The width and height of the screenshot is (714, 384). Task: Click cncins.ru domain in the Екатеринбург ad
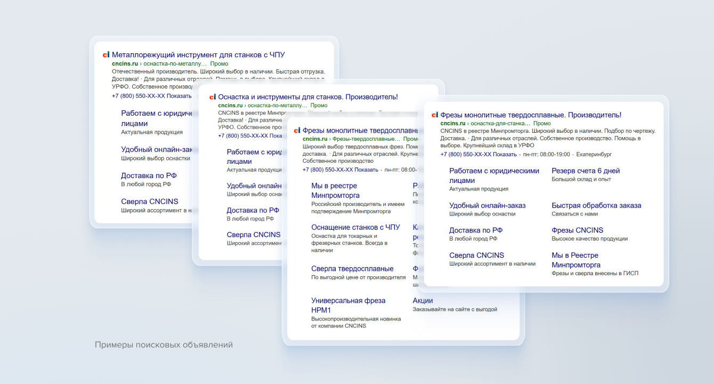point(453,123)
